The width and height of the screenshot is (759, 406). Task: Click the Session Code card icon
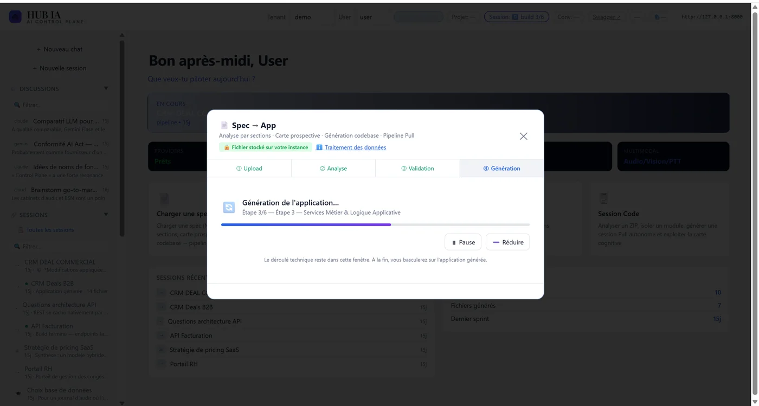(x=603, y=198)
